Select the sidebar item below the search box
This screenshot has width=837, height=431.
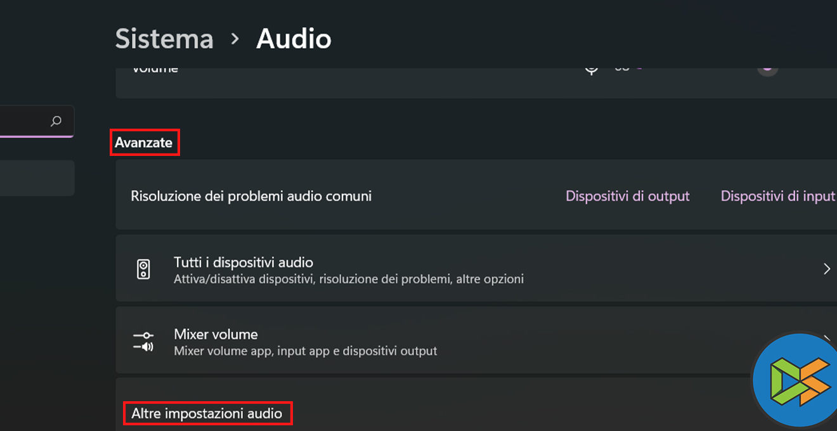coord(37,178)
